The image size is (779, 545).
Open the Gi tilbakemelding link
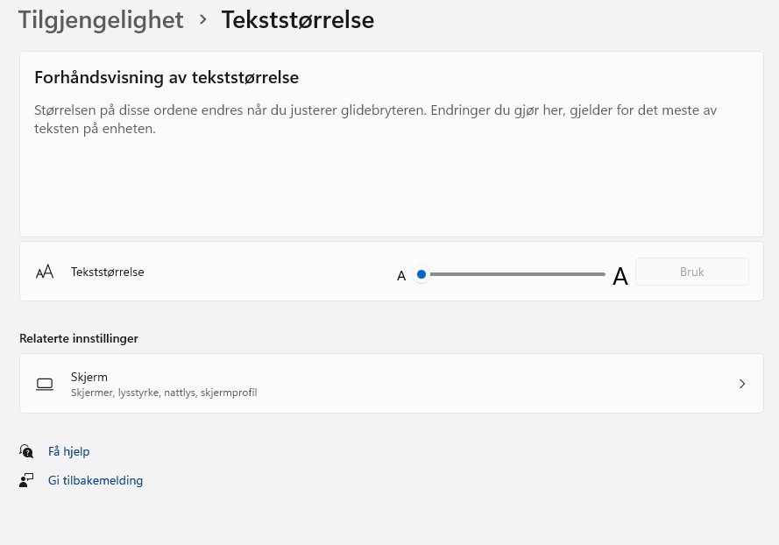tap(96, 480)
